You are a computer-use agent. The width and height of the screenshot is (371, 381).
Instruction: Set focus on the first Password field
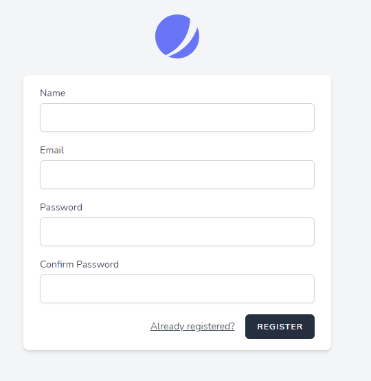(177, 232)
